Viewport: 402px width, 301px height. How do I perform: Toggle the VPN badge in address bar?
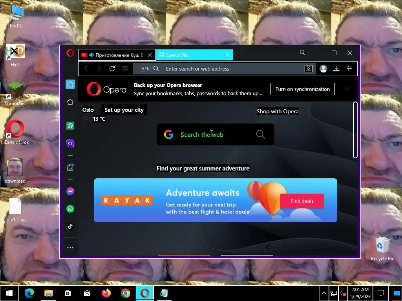point(145,69)
